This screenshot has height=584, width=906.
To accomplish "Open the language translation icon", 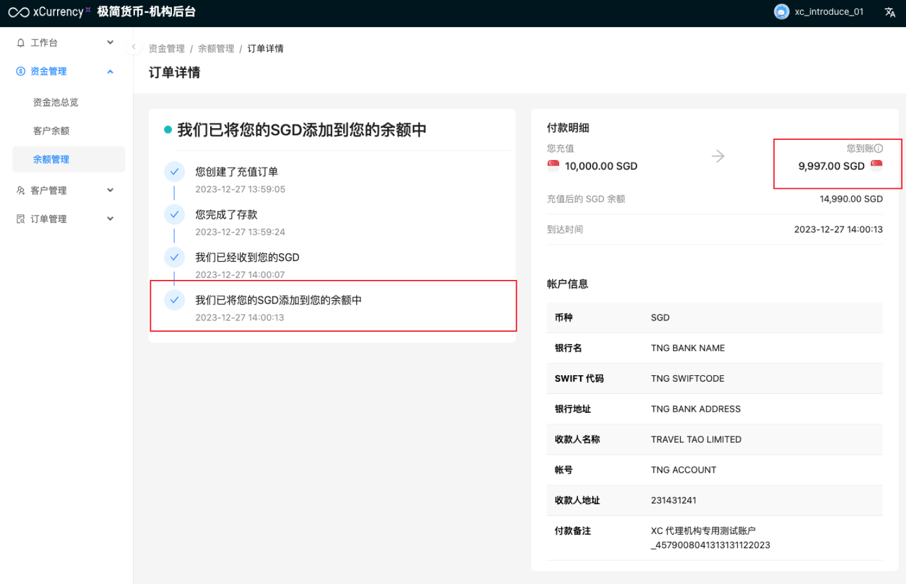I will click(890, 12).
